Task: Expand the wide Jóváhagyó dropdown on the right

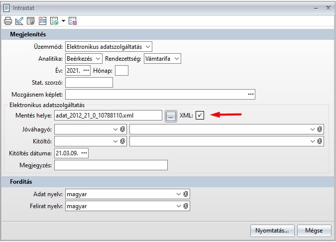Action: pos(313,129)
